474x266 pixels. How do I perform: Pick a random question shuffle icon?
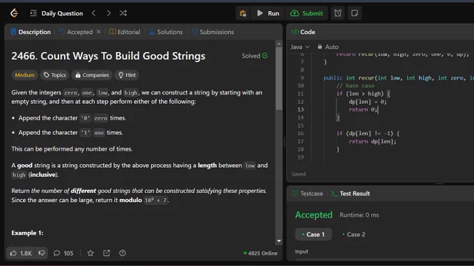(123, 13)
